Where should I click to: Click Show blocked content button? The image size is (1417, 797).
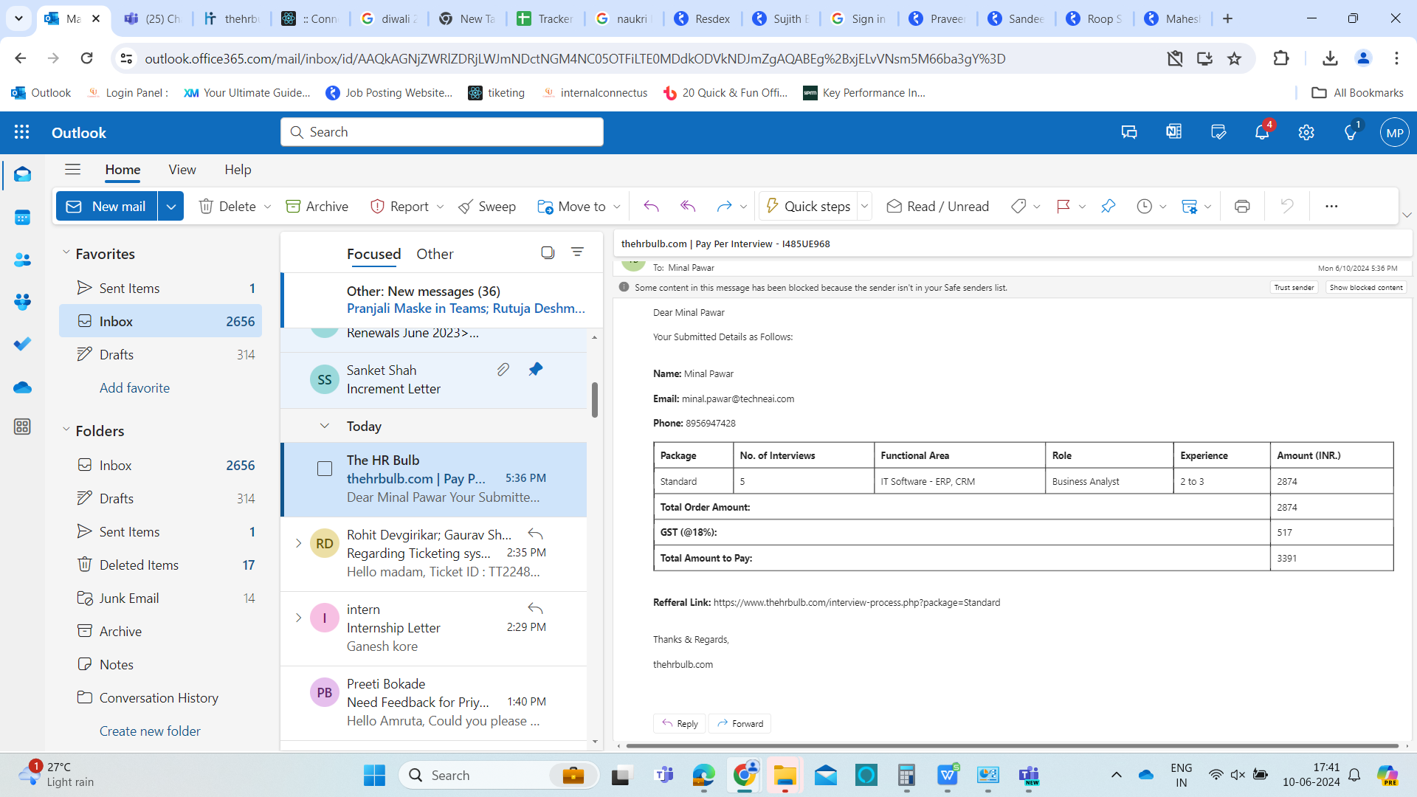[x=1366, y=288]
